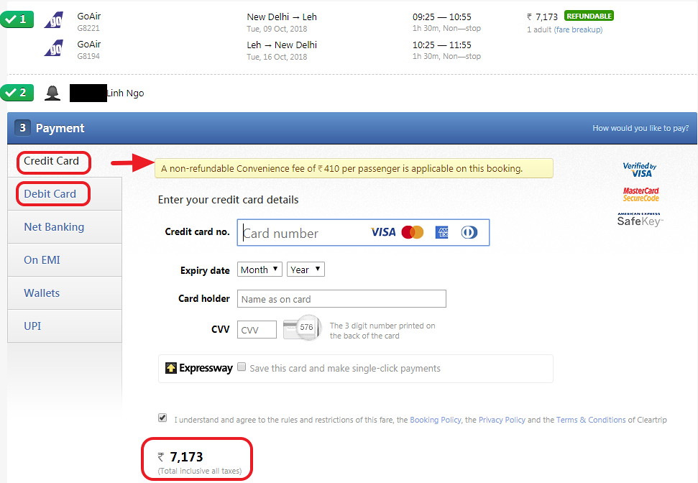Click the 'New Delhi → Leh' route text
This screenshot has height=483, width=698.
pyautogui.click(x=282, y=17)
